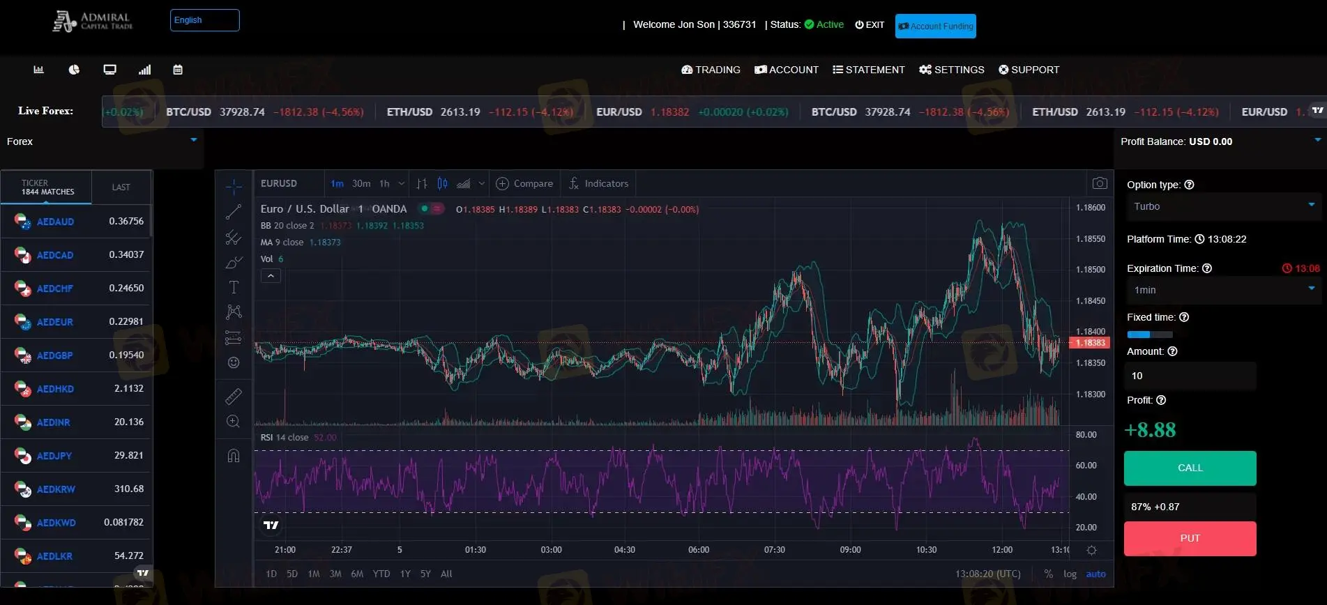This screenshot has width=1327, height=605.
Task: Toggle percent scale on the chart
Action: (x=1048, y=574)
